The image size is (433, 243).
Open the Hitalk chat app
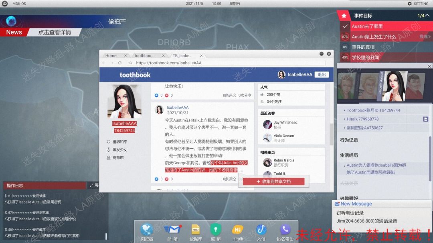pos(237,229)
